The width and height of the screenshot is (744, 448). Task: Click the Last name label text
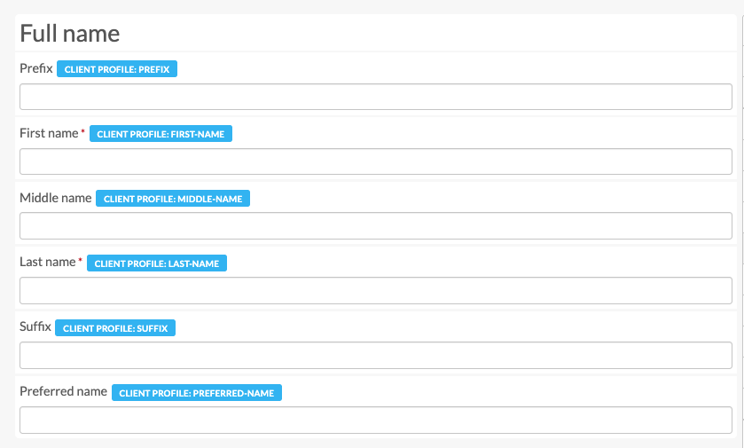(x=48, y=263)
